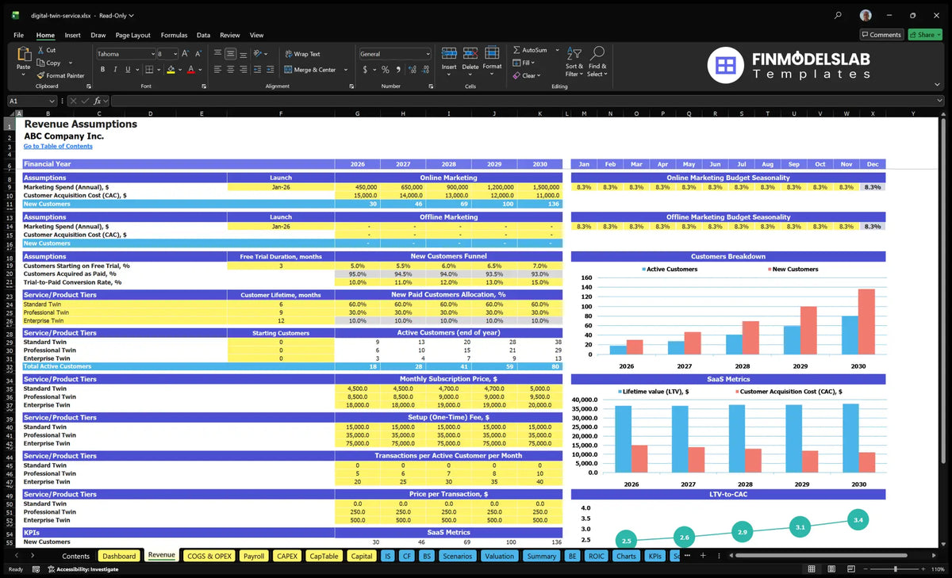The height and width of the screenshot is (578, 952).
Task: Click the Share button
Action: pos(925,35)
